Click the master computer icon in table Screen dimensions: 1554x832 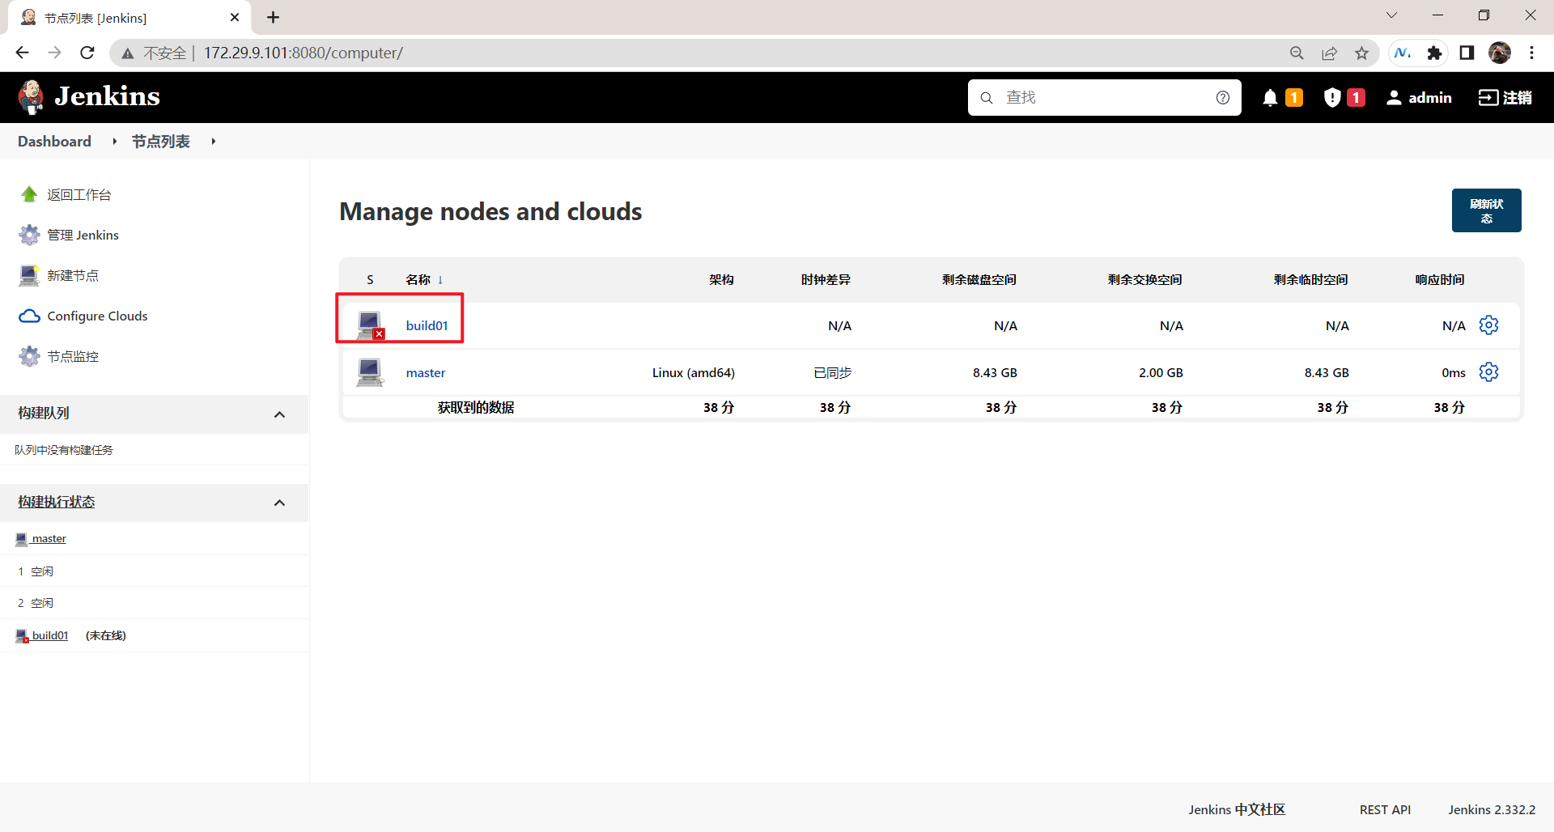370,372
